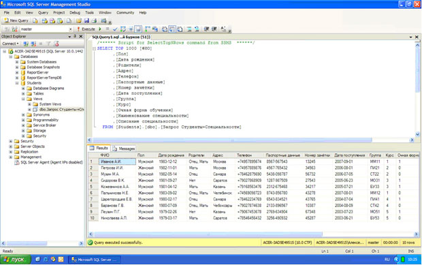Pin the Object Explorer with auto-hide pushpin
The height and width of the screenshot is (265, 422).
pos(75,36)
